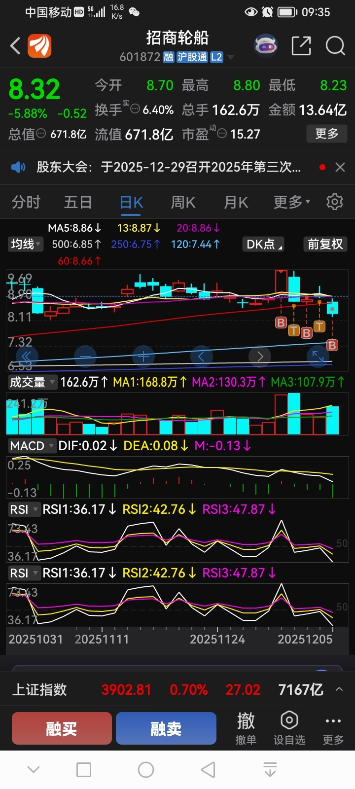This screenshot has width=355, height=789.
Task: Tap the 沪股通 tag
Action: pyautogui.click(x=192, y=57)
